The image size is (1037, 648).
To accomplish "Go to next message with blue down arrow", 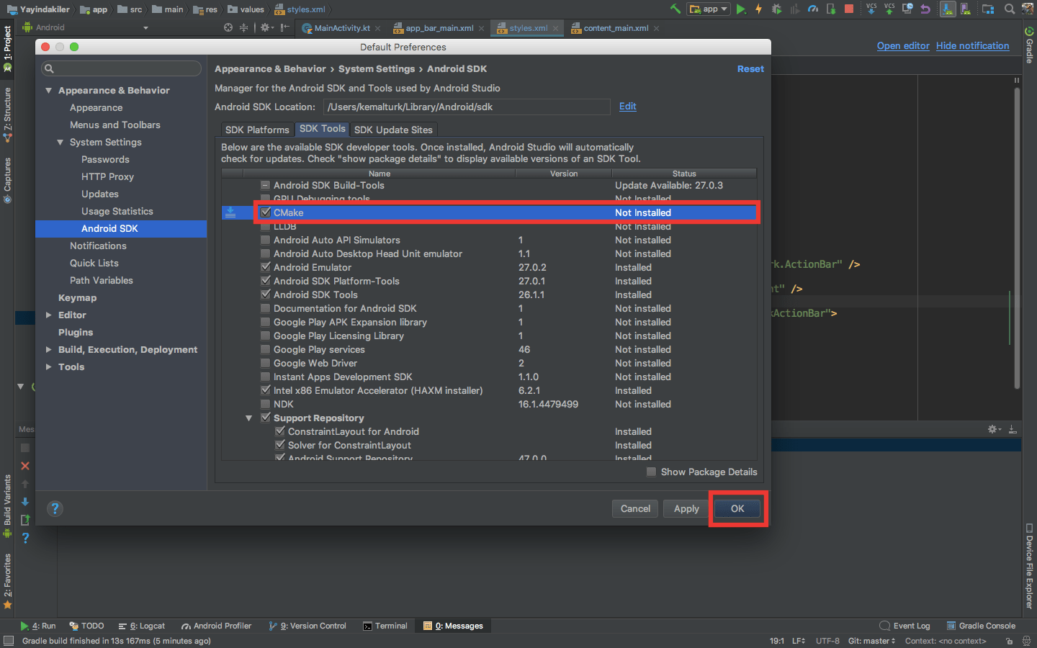I will 25,502.
